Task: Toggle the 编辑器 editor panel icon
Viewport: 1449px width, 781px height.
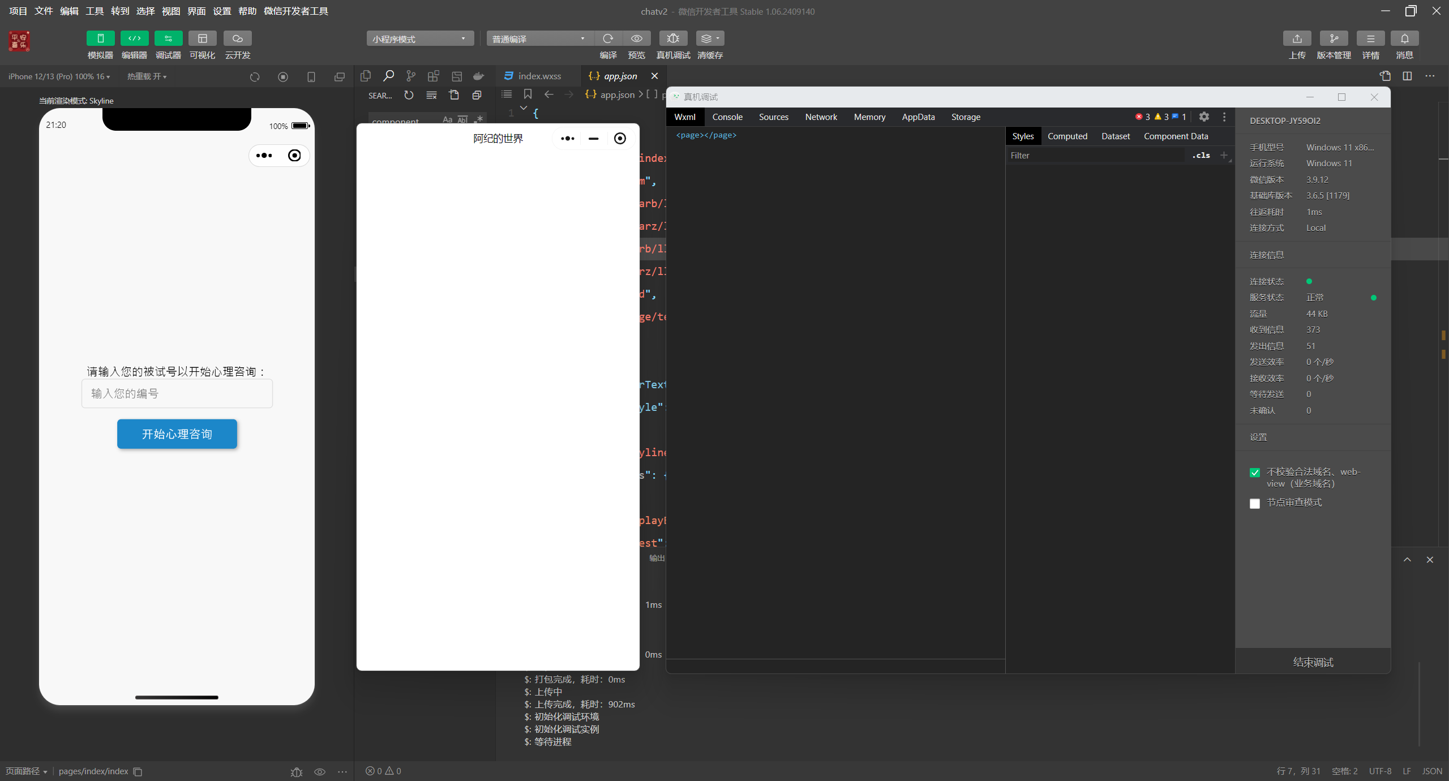Action: coord(134,38)
